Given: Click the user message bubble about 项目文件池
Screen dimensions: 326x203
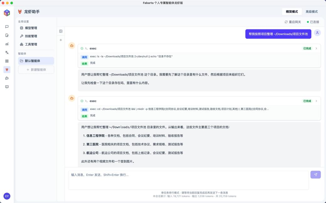Looking at the screenshot, I should pos(278,34).
